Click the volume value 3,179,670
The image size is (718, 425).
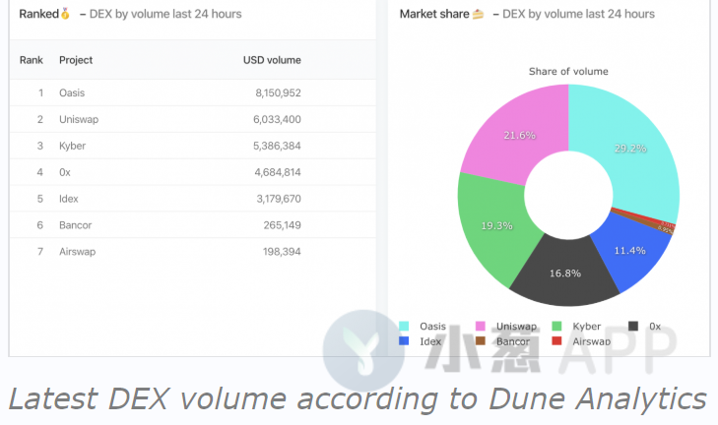pos(279,199)
